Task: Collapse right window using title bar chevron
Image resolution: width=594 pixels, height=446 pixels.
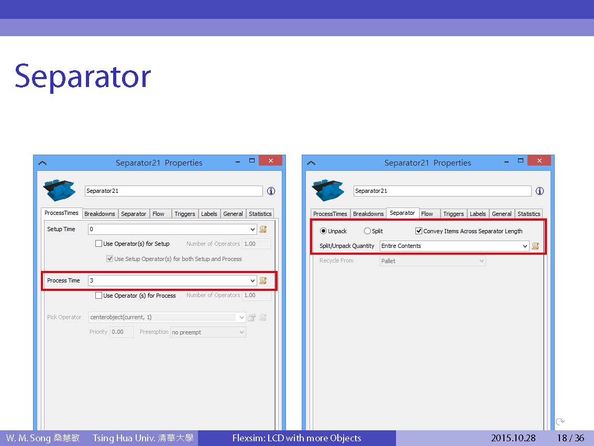Action: pos(311,163)
